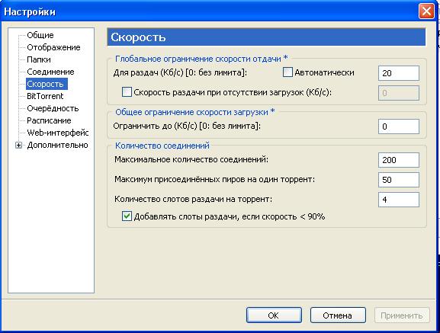Viewport: 440px width, 333px height.
Task: Click the upload limit field showing 20
Action: click(x=399, y=73)
